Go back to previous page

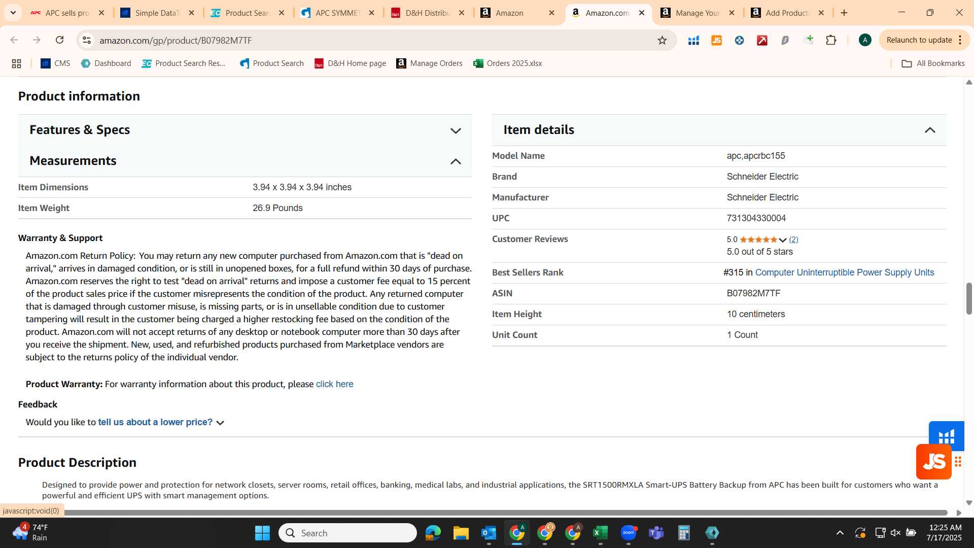pyautogui.click(x=14, y=40)
